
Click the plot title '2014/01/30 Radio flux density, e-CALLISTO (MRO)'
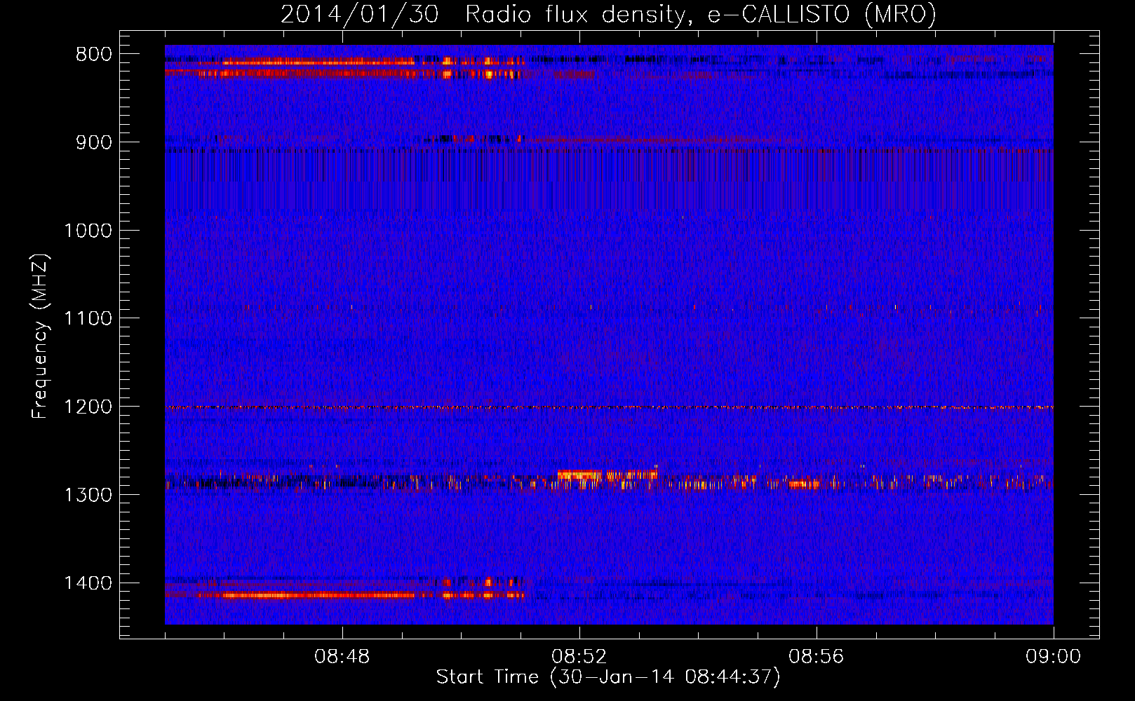(608, 14)
